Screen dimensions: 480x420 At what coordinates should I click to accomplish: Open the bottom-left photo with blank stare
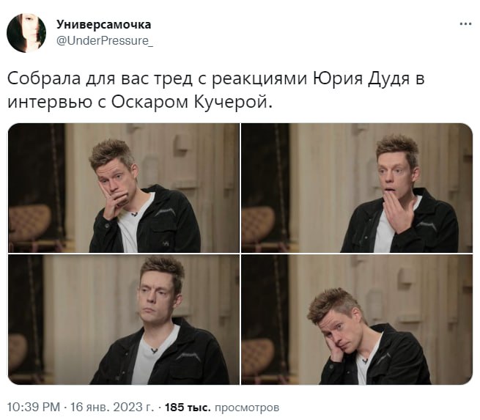point(124,320)
